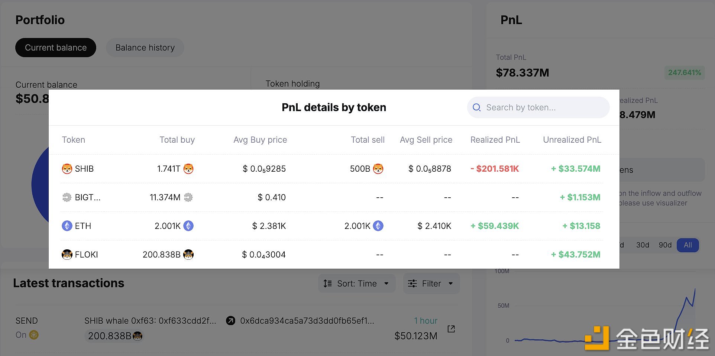Click the BIGTIME token gear icon
The height and width of the screenshot is (356, 715).
67,197
